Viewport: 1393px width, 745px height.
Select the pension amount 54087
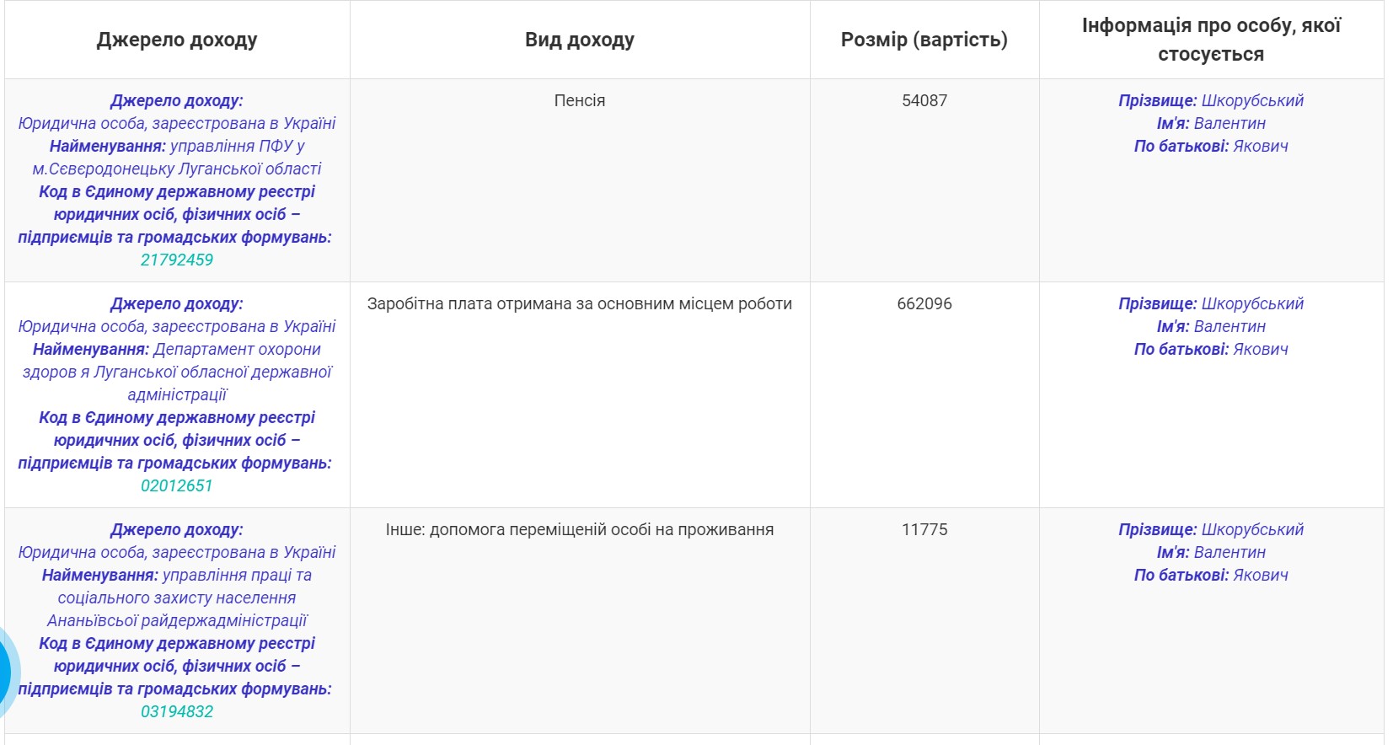coord(924,100)
